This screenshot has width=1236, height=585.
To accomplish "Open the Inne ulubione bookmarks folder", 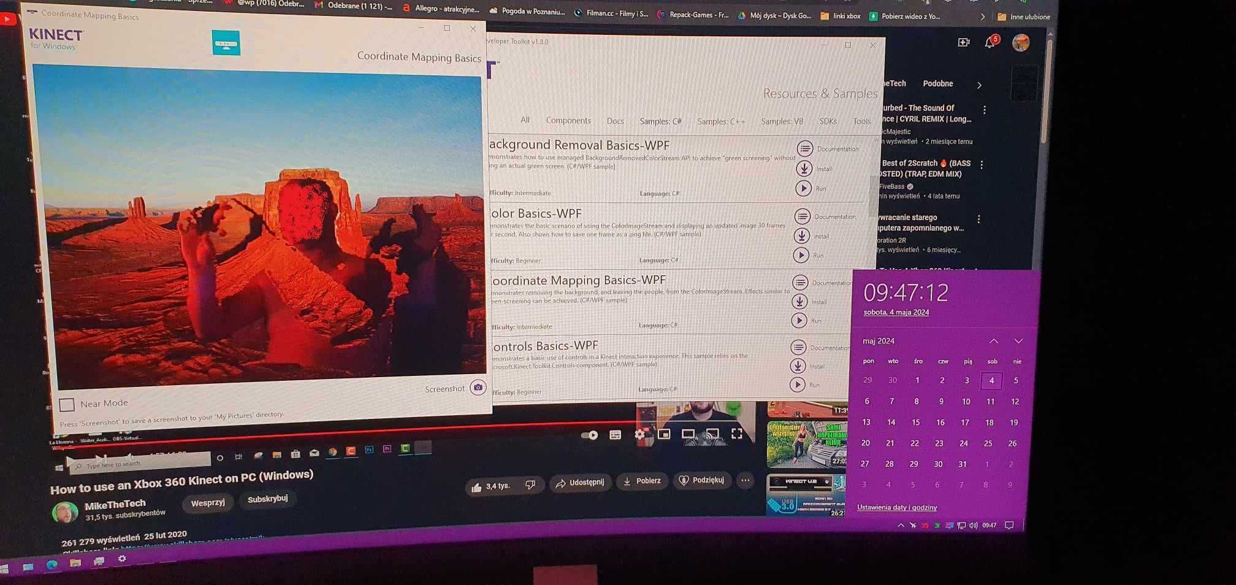I will coord(1023,17).
